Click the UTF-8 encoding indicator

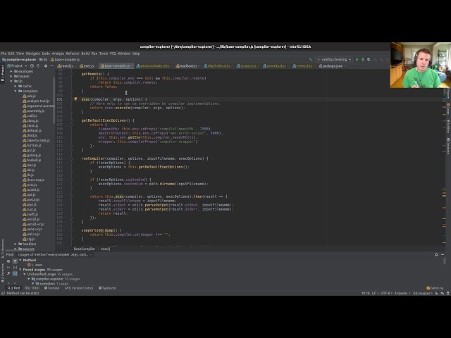pos(386,293)
